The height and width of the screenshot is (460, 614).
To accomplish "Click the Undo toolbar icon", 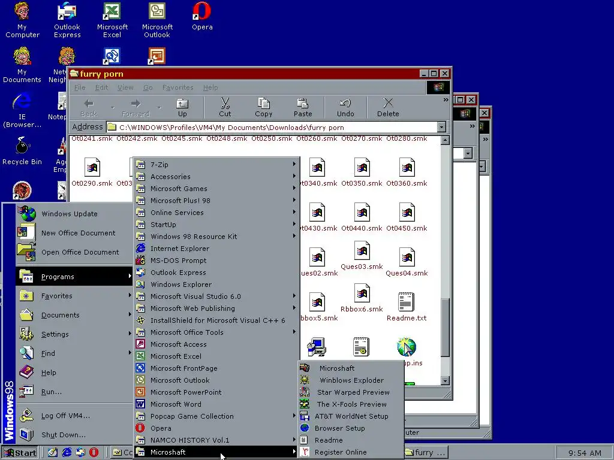I will [345, 108].
